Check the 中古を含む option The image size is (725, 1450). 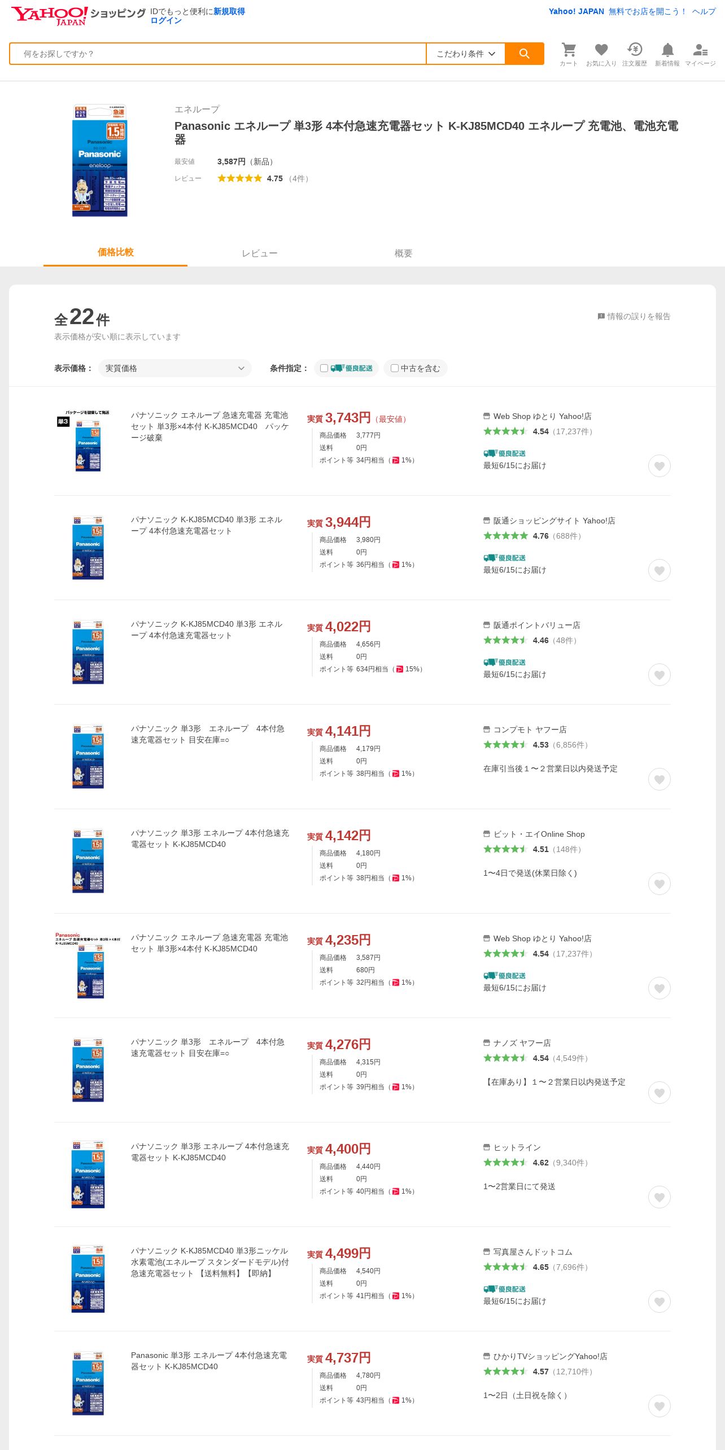(x=395, y=368)
